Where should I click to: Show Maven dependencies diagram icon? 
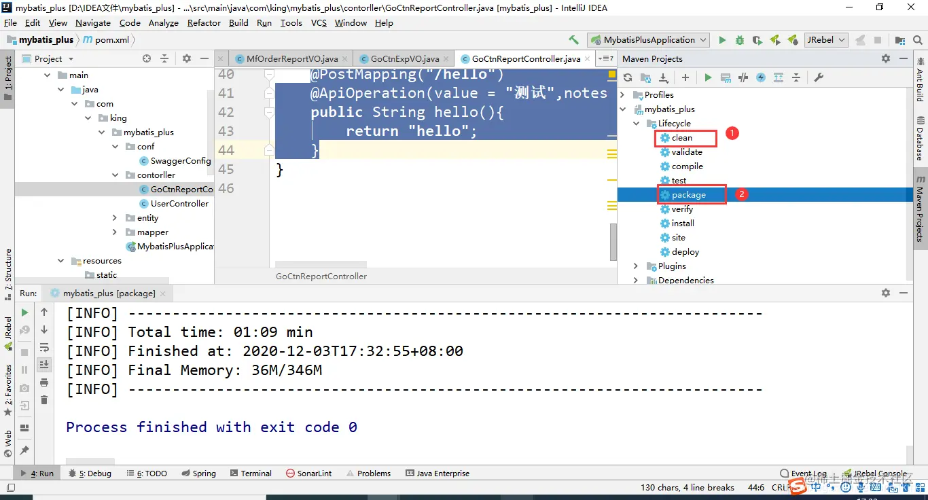pos(779,77)
